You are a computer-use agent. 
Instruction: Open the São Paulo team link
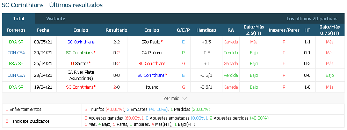tap(151, 42)
